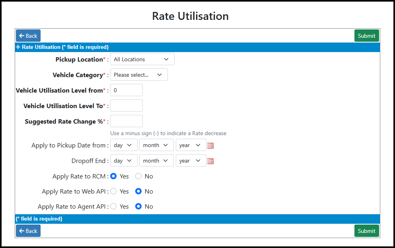The width and height of the screenshot is (395, 248).
Task: Open the pickup date day dropdown
Action: pyautogui.click(x=124, y=145)
